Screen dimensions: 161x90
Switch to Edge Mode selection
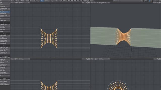click(x=5, y=13)
